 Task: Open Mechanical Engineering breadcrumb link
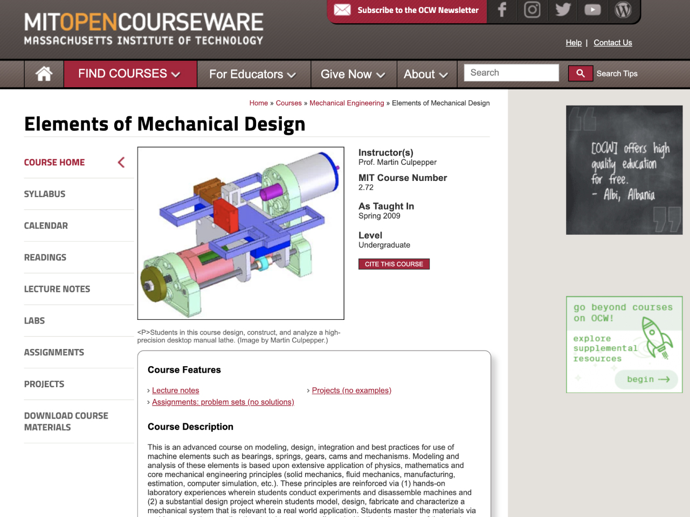pos(347,103)
